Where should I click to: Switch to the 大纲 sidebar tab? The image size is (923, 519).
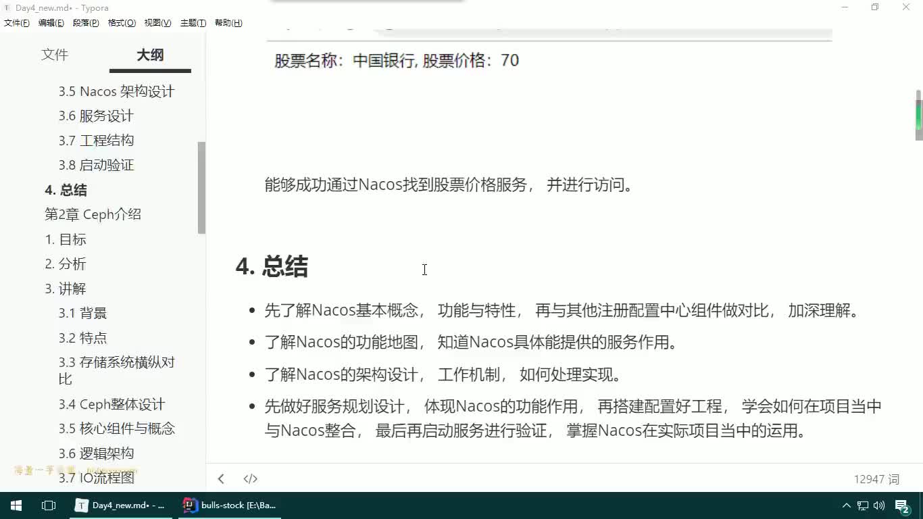(150, 55)
